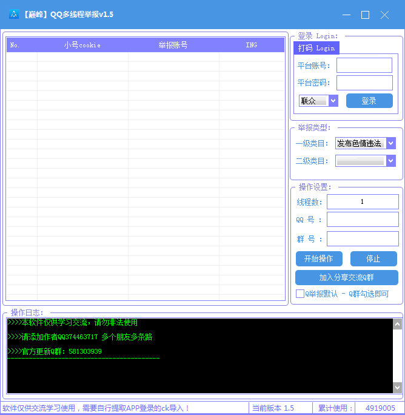This screenshot has height=415, width=405.
Task: Focus the 平台密码 input field
Action: point(364,83)
